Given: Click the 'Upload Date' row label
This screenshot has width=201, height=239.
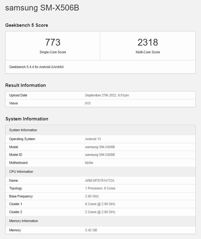Looking at the screenshot, I should point(18,95).
